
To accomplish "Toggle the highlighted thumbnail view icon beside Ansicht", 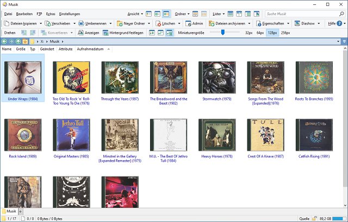I will pyautogui.click(x=166, y=14).
